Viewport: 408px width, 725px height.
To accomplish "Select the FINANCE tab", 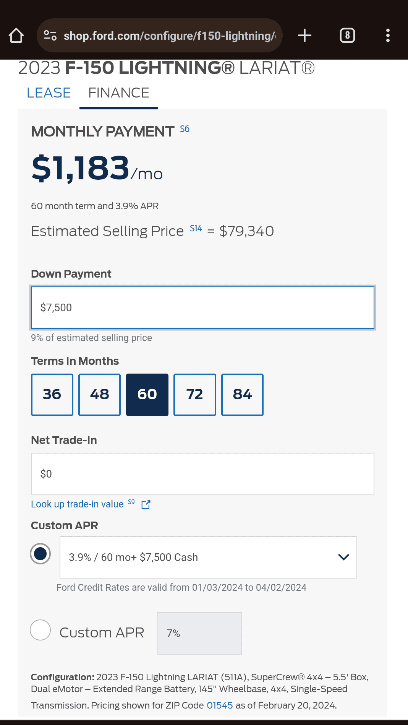I will pyautogui.click(x=118, y=93).
